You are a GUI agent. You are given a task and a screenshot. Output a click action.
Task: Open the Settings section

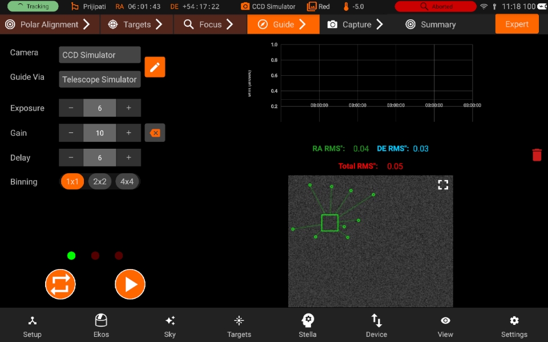pyautogui.click(x=514, y=326)
